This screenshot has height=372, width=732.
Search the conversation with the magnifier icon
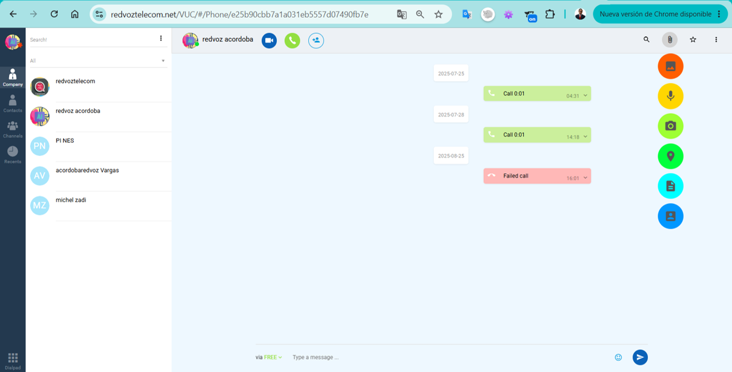[646, 39]
